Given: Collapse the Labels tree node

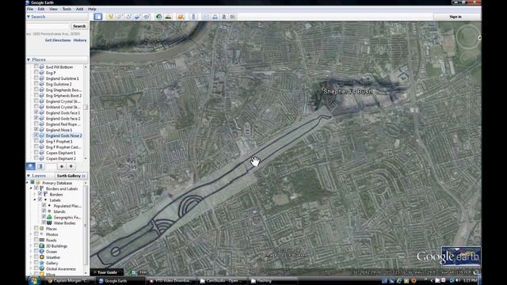Looking at the screenshot, I should click(35, 200).
